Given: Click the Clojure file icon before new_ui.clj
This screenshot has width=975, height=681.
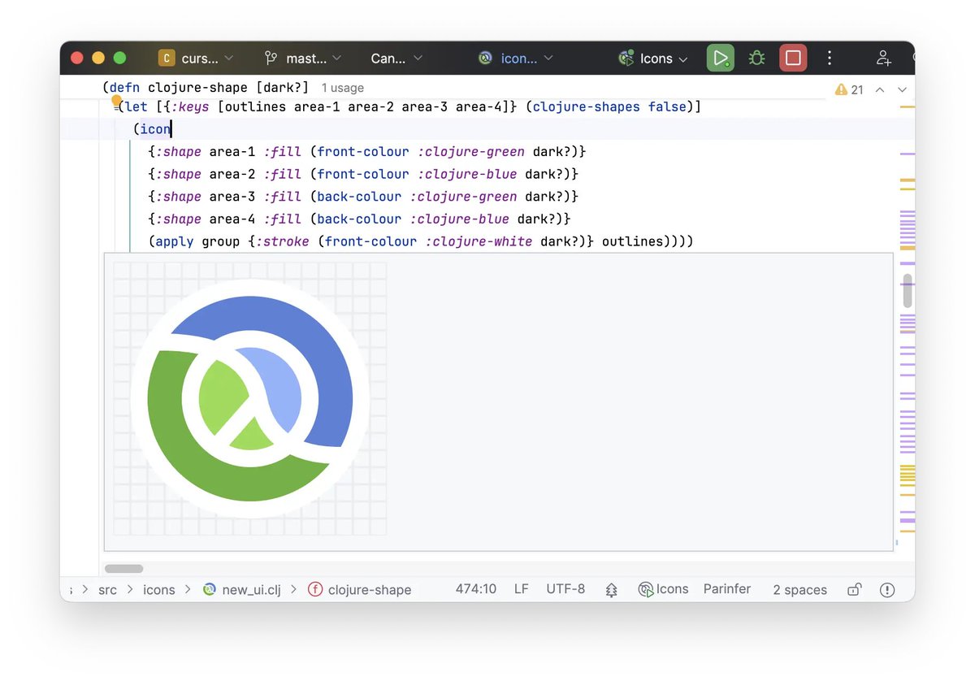Looking at the screenshot, I should (210, 590).
